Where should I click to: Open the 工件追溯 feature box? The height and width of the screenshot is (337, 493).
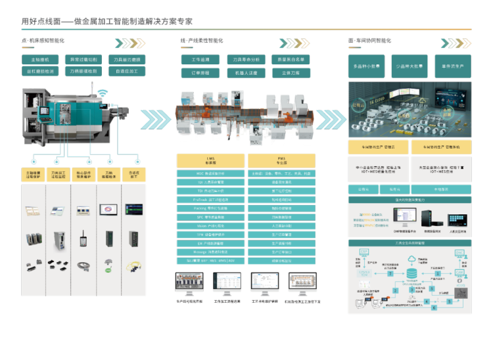point(200,60)
